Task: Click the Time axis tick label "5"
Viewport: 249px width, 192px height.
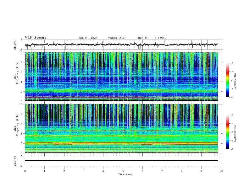Action: pos(123,171)
